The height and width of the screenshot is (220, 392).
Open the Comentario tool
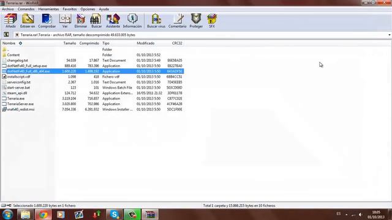[x=177, y=21]
